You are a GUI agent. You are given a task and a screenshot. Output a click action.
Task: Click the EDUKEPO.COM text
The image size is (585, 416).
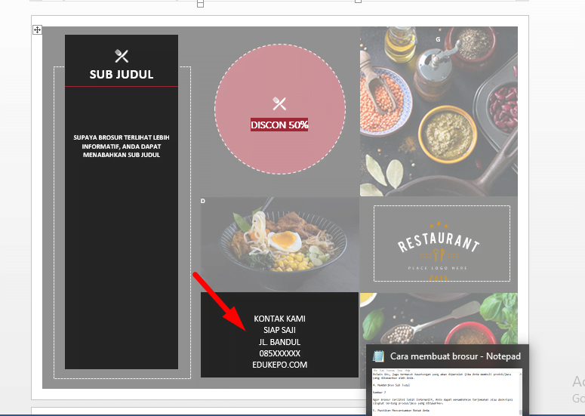(279, 365)
